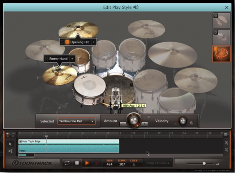Increase Amount with the plus button
Image resolution: width=235 pixels, height=173 pixels.
point(144,124)
